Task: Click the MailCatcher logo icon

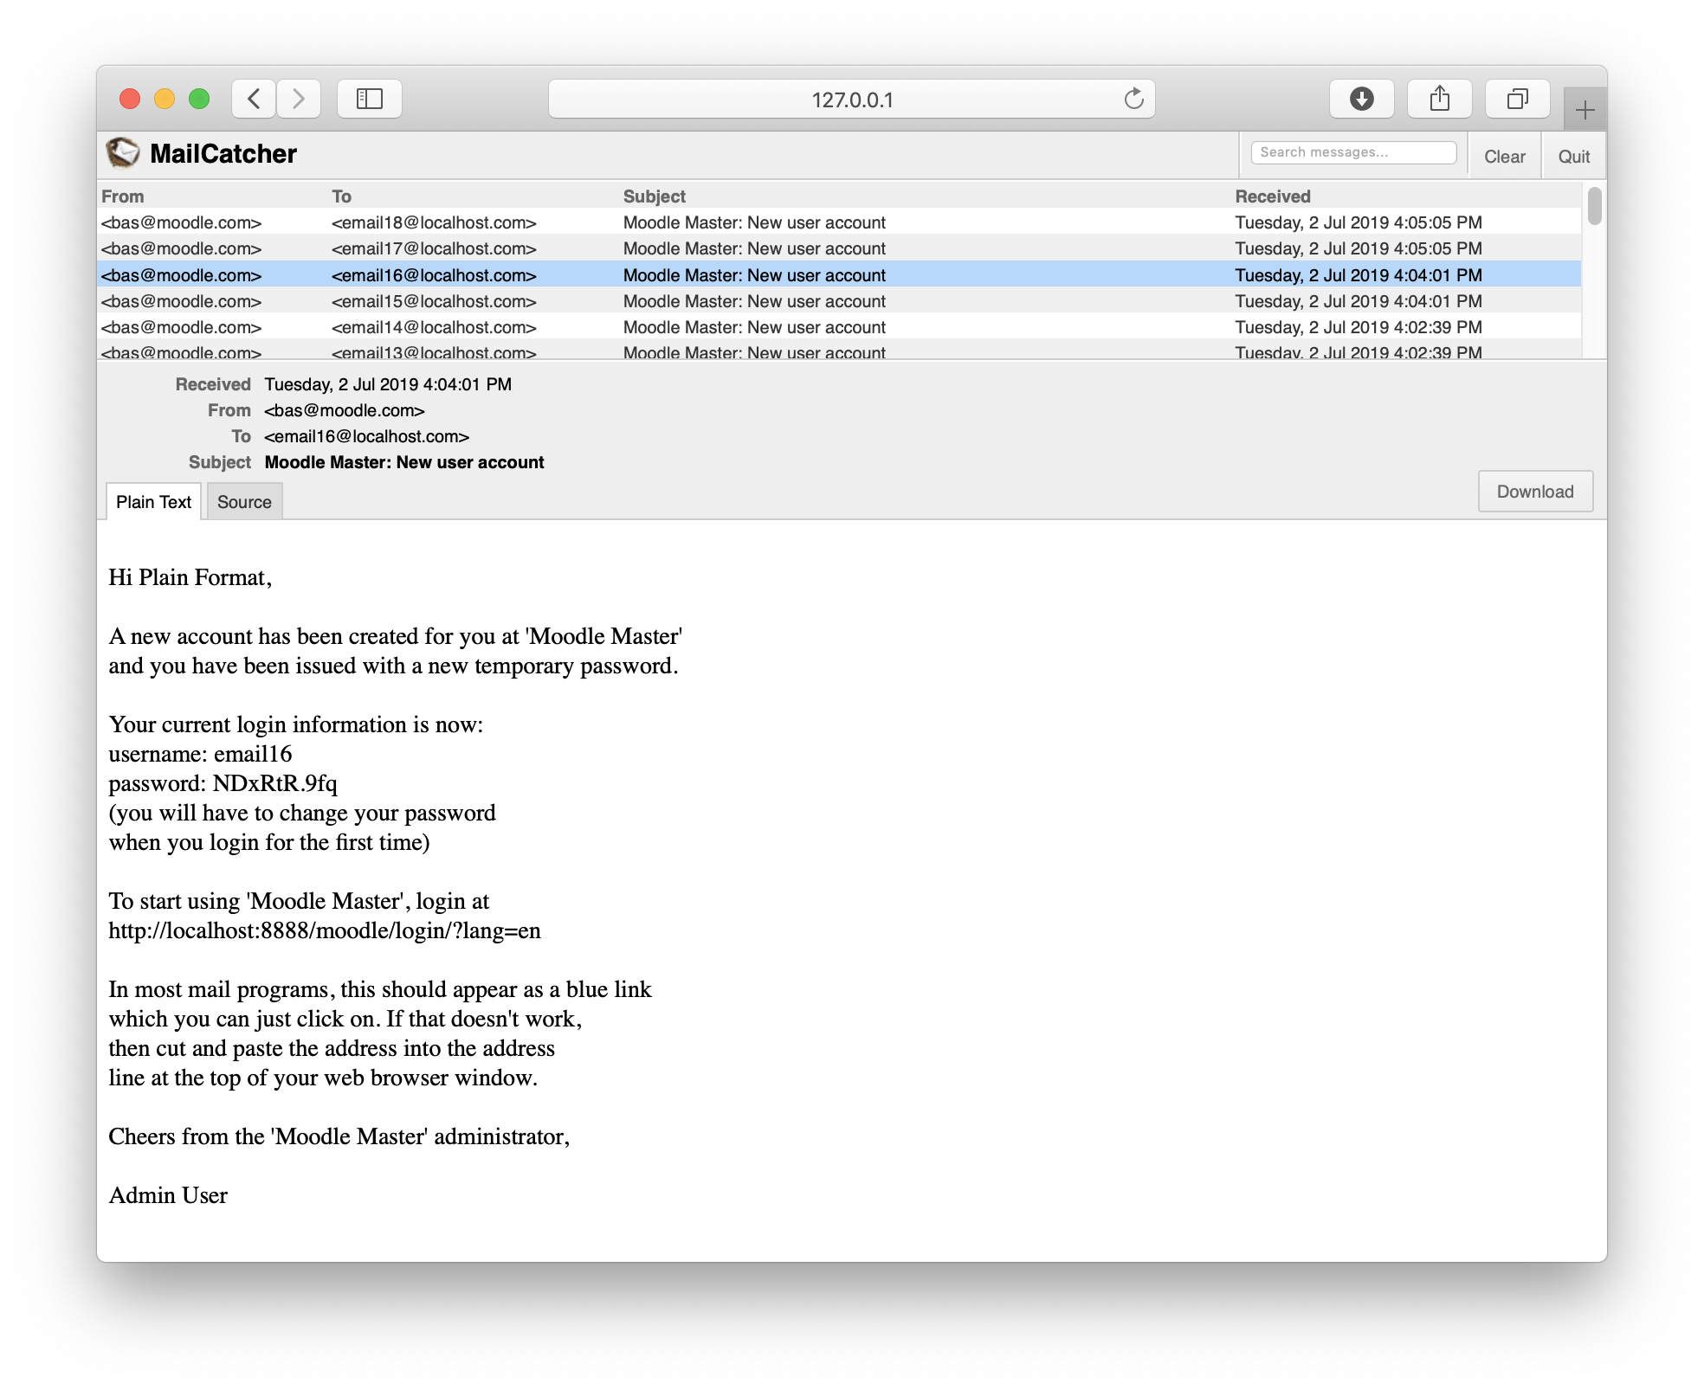Action: coord(122,153)
